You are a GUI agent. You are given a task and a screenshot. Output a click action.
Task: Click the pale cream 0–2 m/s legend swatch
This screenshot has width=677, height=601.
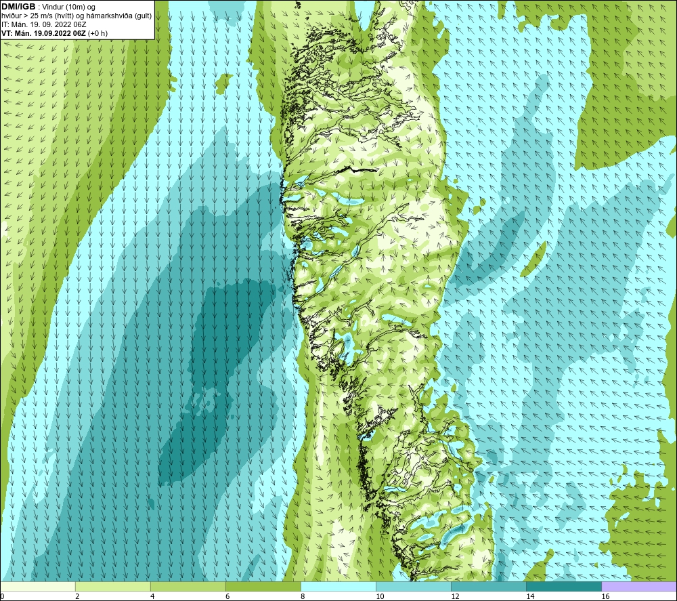point(37,587)
